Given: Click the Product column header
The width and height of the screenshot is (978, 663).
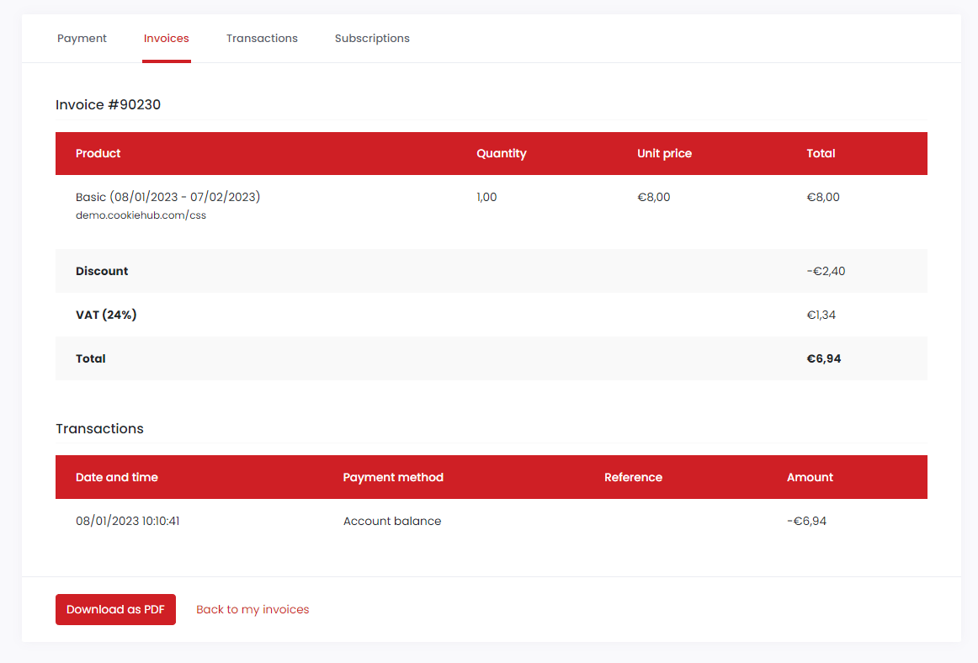Looking at the screenshot, I should (98, 153).
